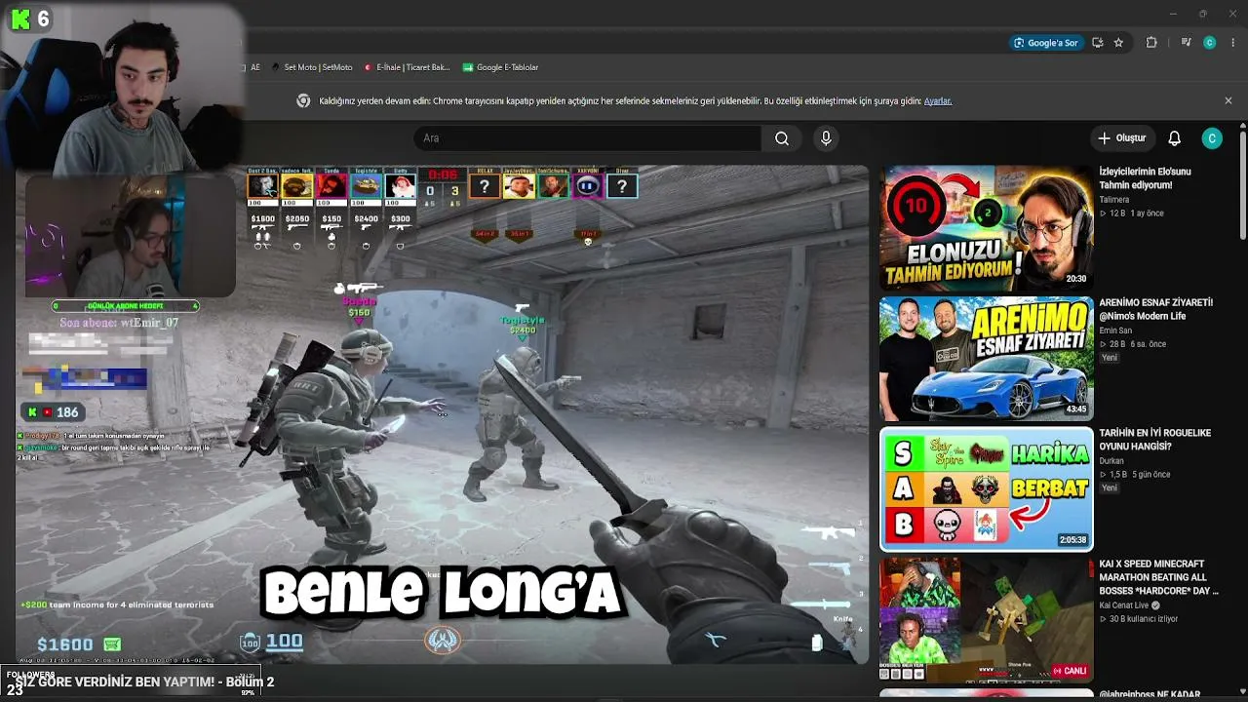The width and height of the screenshot is (1248, 702).
Task: Click the round timer showing 0:06
Action: 442,175
